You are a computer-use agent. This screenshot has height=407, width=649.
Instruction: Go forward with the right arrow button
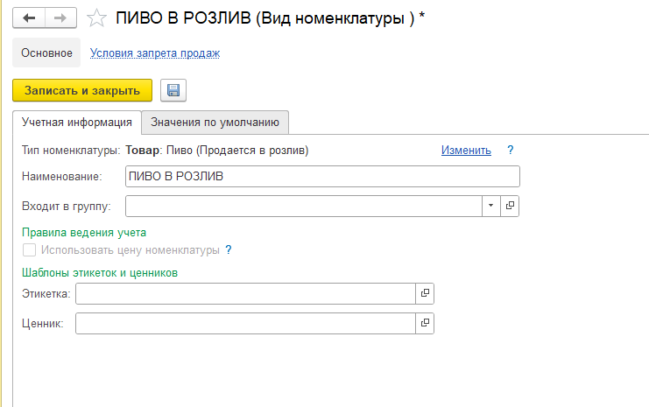click(x=60, y=18)
